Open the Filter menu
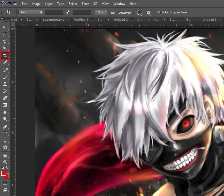 tap(85, 4)
